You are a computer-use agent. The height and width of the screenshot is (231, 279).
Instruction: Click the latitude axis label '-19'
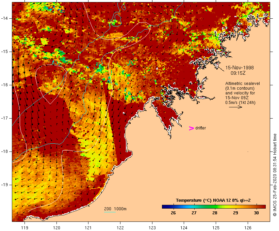(4, 185)
